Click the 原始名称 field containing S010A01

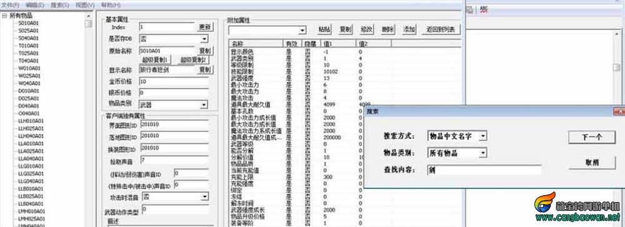[167, 51]
